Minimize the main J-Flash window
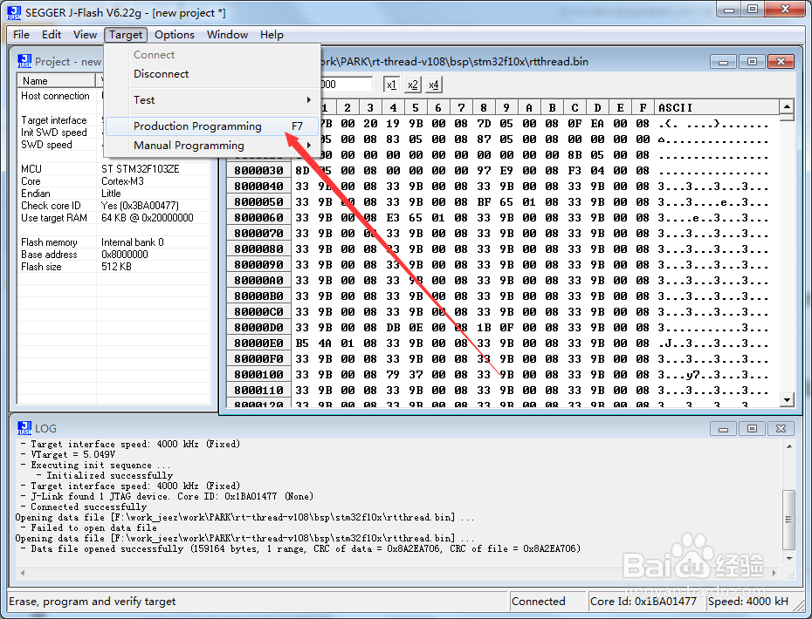812x619 pixels. coord(729,9)
